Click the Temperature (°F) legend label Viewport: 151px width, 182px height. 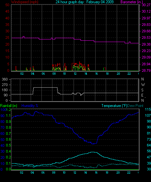coord(114,106)
